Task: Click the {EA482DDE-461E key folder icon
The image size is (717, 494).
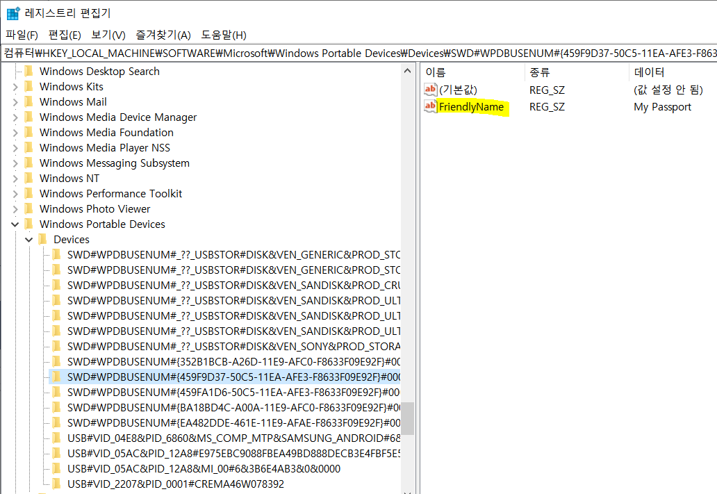Action: coord(57,422)
